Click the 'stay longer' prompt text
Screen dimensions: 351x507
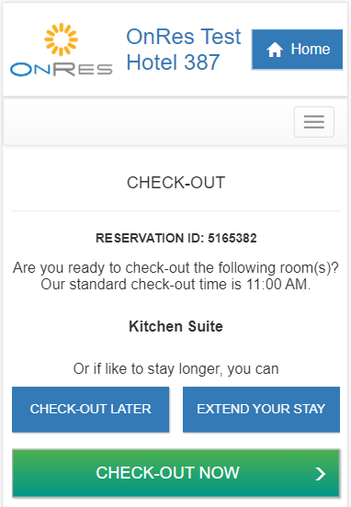click(x=176, y=369)
